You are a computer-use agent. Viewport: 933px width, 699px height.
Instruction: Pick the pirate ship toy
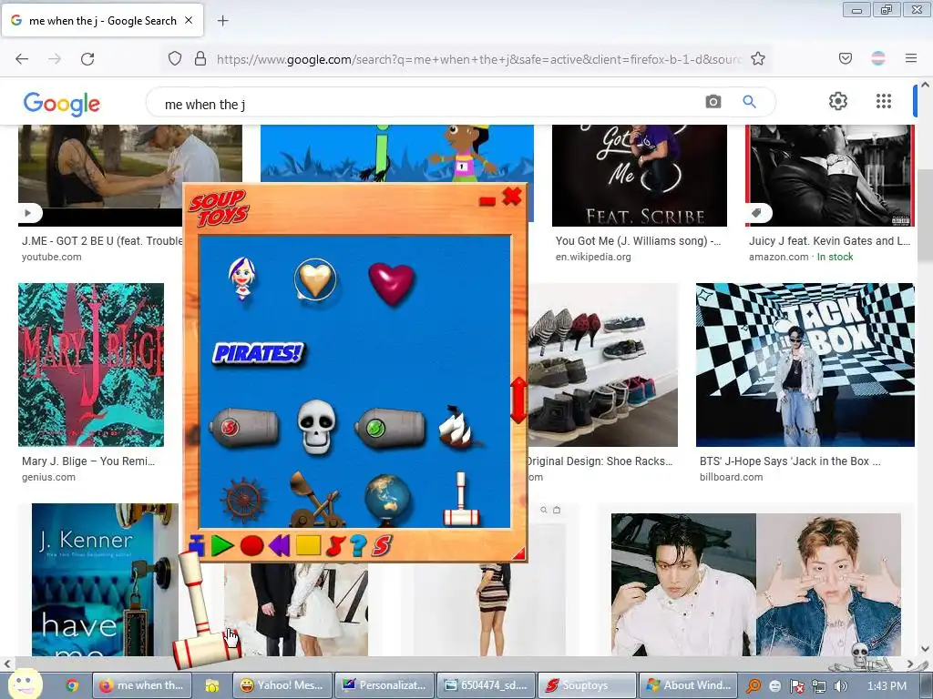pyautogui.click(x=458, y=427)
